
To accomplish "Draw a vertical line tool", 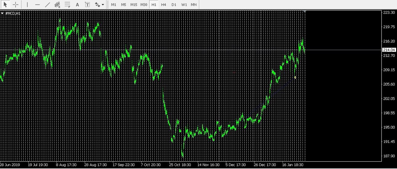I will tap(27, 5).
